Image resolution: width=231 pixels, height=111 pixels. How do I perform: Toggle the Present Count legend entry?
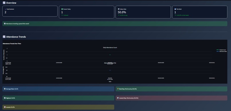[221, 50]
